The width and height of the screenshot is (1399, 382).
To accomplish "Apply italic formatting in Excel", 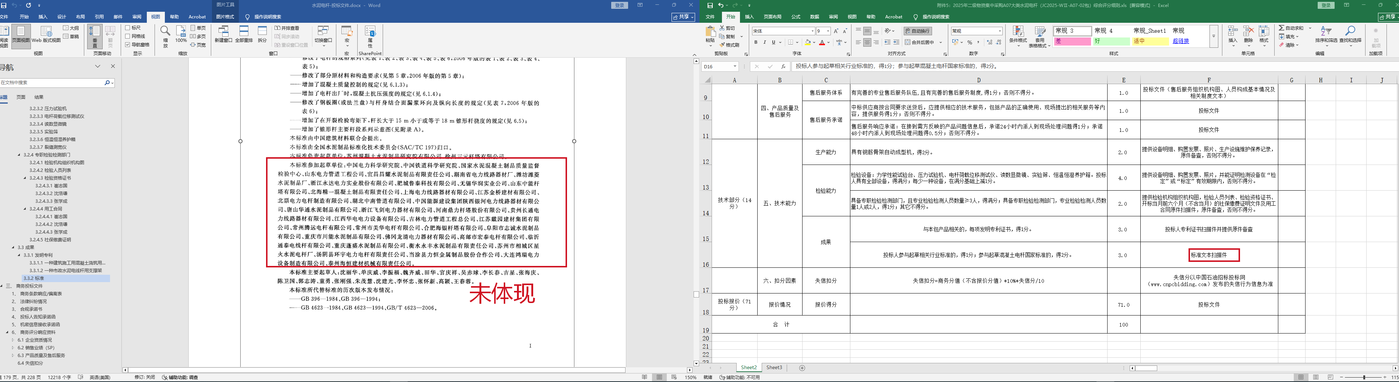I will click(765, 42).
